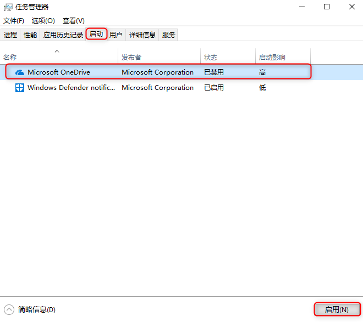The width and height of the screenshot is (363, 322).
Task: Sort by the 状态 column header
Action: click(x=228, y=57)
